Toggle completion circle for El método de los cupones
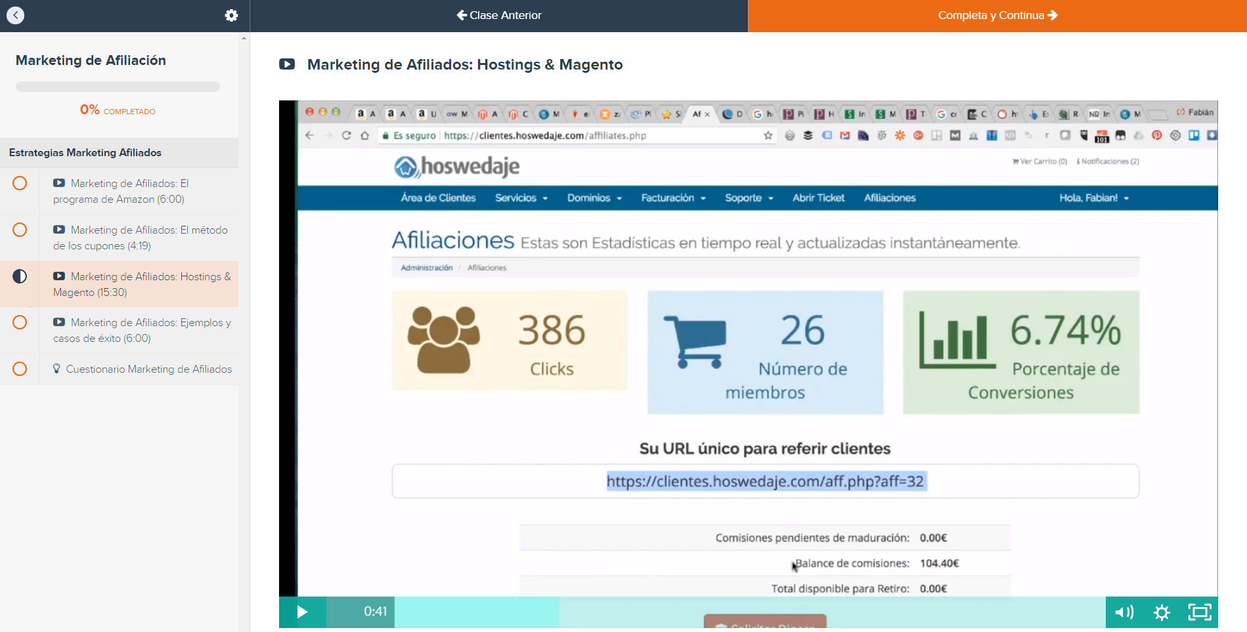Viewport: 1247px width, 632px height. 20,230
